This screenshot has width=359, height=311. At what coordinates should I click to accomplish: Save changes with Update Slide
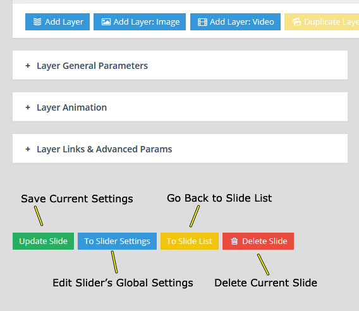click(43, 241)
